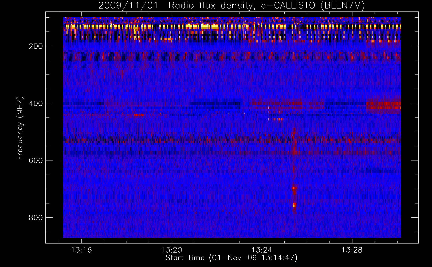Select the 13:28 time tick label
The image size is (432, 267).
tap(352, 250)
